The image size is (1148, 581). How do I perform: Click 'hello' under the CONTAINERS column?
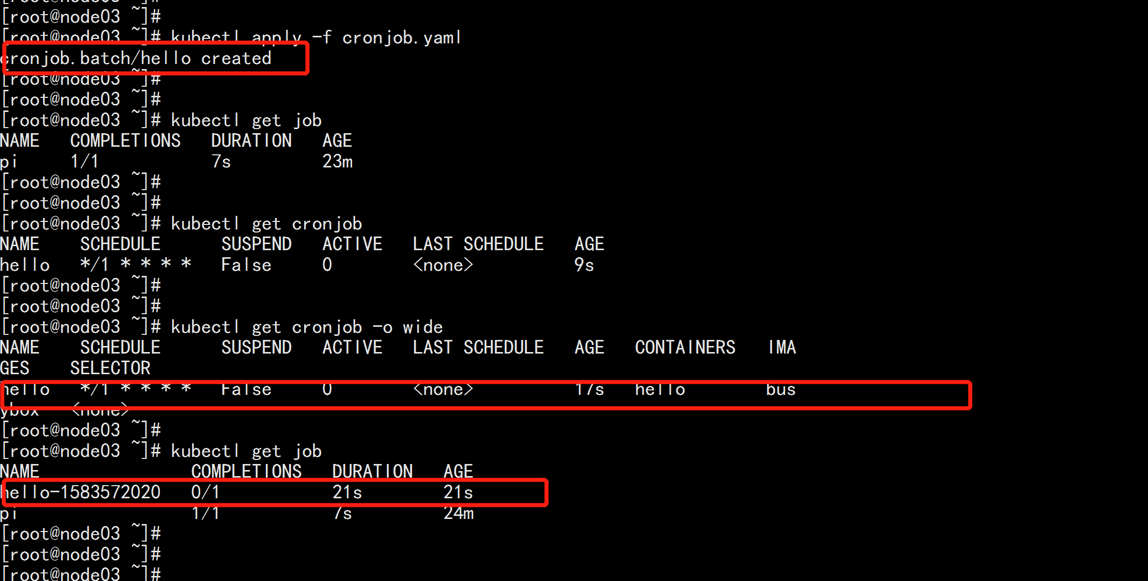[x=660, y=389]
